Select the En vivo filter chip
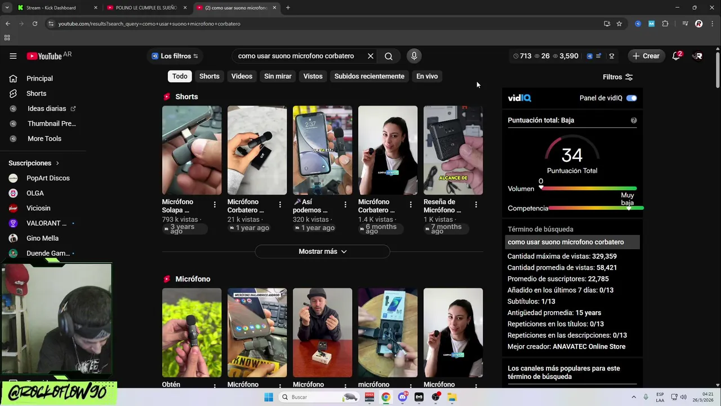 click(x=427, y=76)
